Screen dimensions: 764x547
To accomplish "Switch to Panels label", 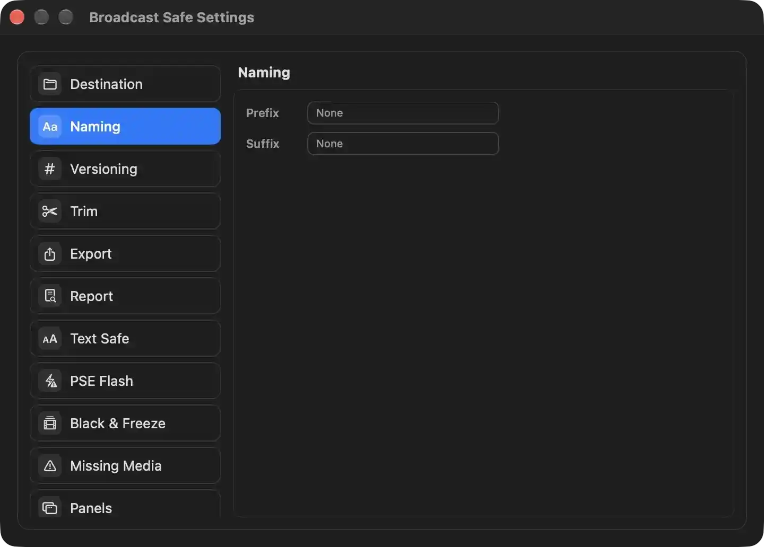I will [x=91, y=508].
